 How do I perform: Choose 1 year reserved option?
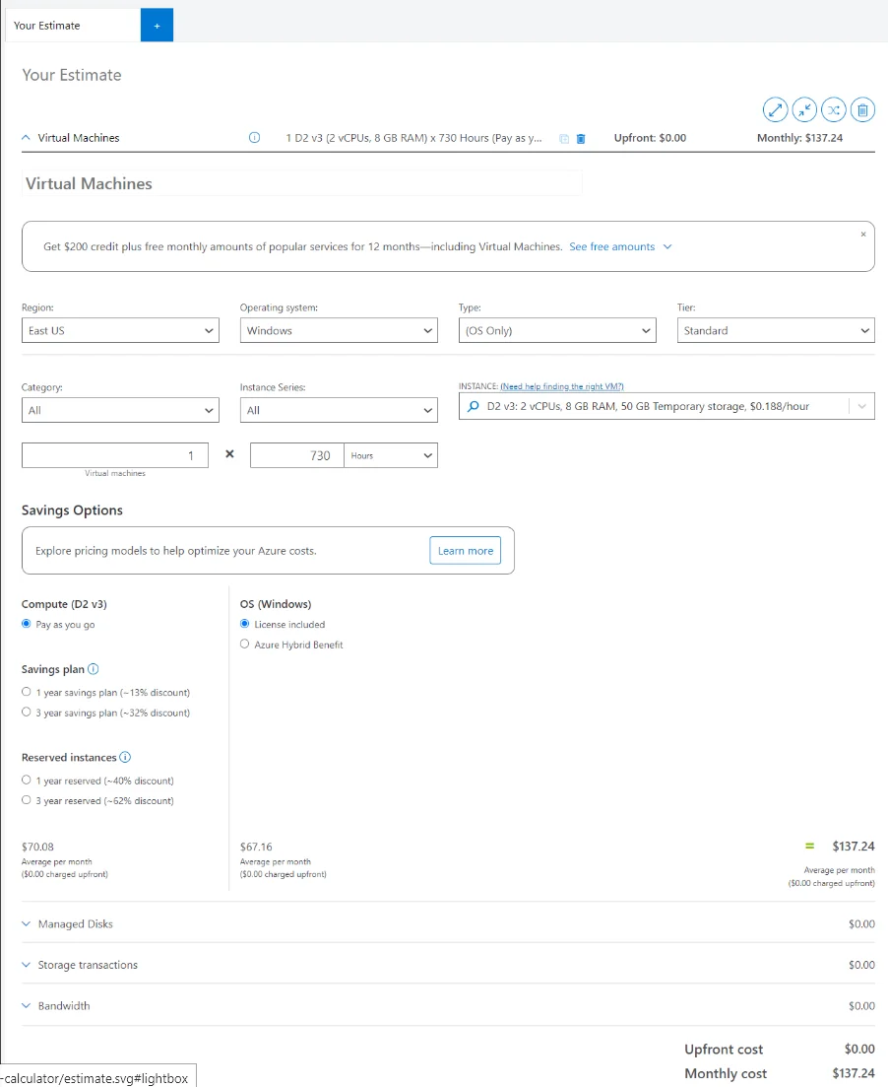27,780
